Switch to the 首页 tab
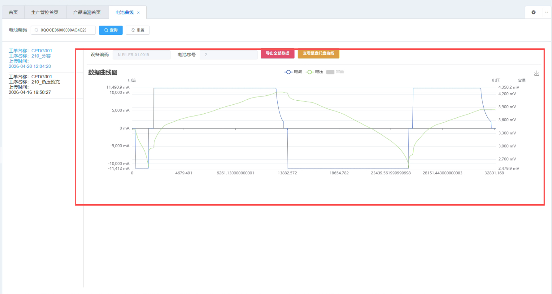 click(13, 12)
